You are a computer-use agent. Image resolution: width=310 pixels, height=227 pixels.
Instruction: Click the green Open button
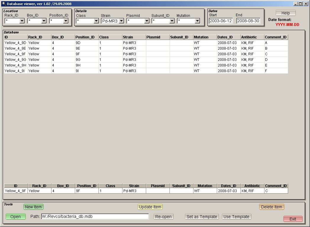pyautogui.click(x=16, y=217)
